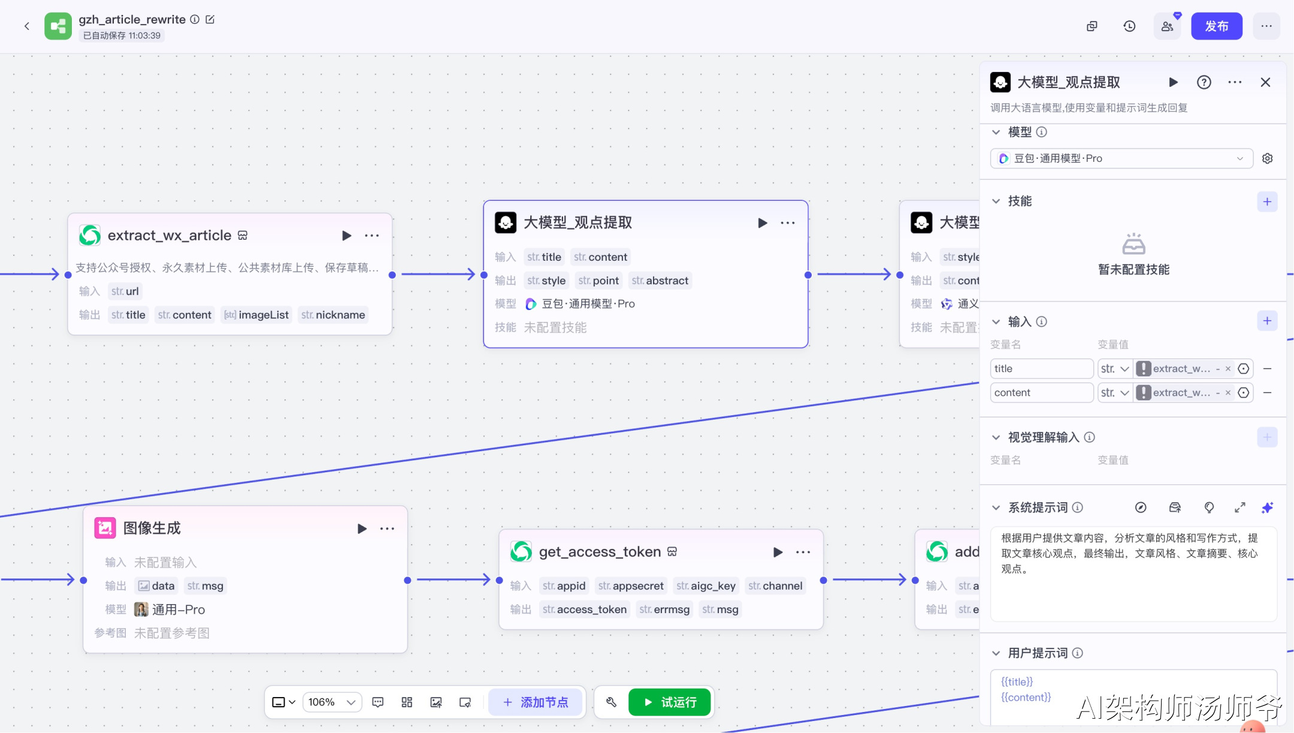Open debug wrench tool in bottom toolbar
The height and width of the screenshot is (733, 1294).
click(x=611, y=702)
